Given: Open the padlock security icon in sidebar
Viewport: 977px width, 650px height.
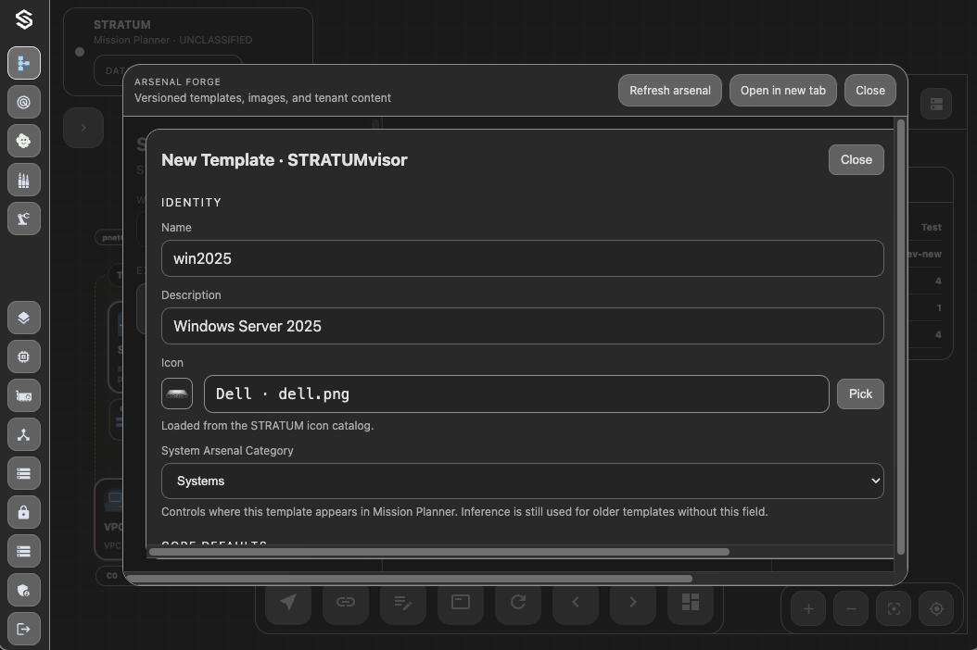Looking at the screenshot, I should coord(24,512).
